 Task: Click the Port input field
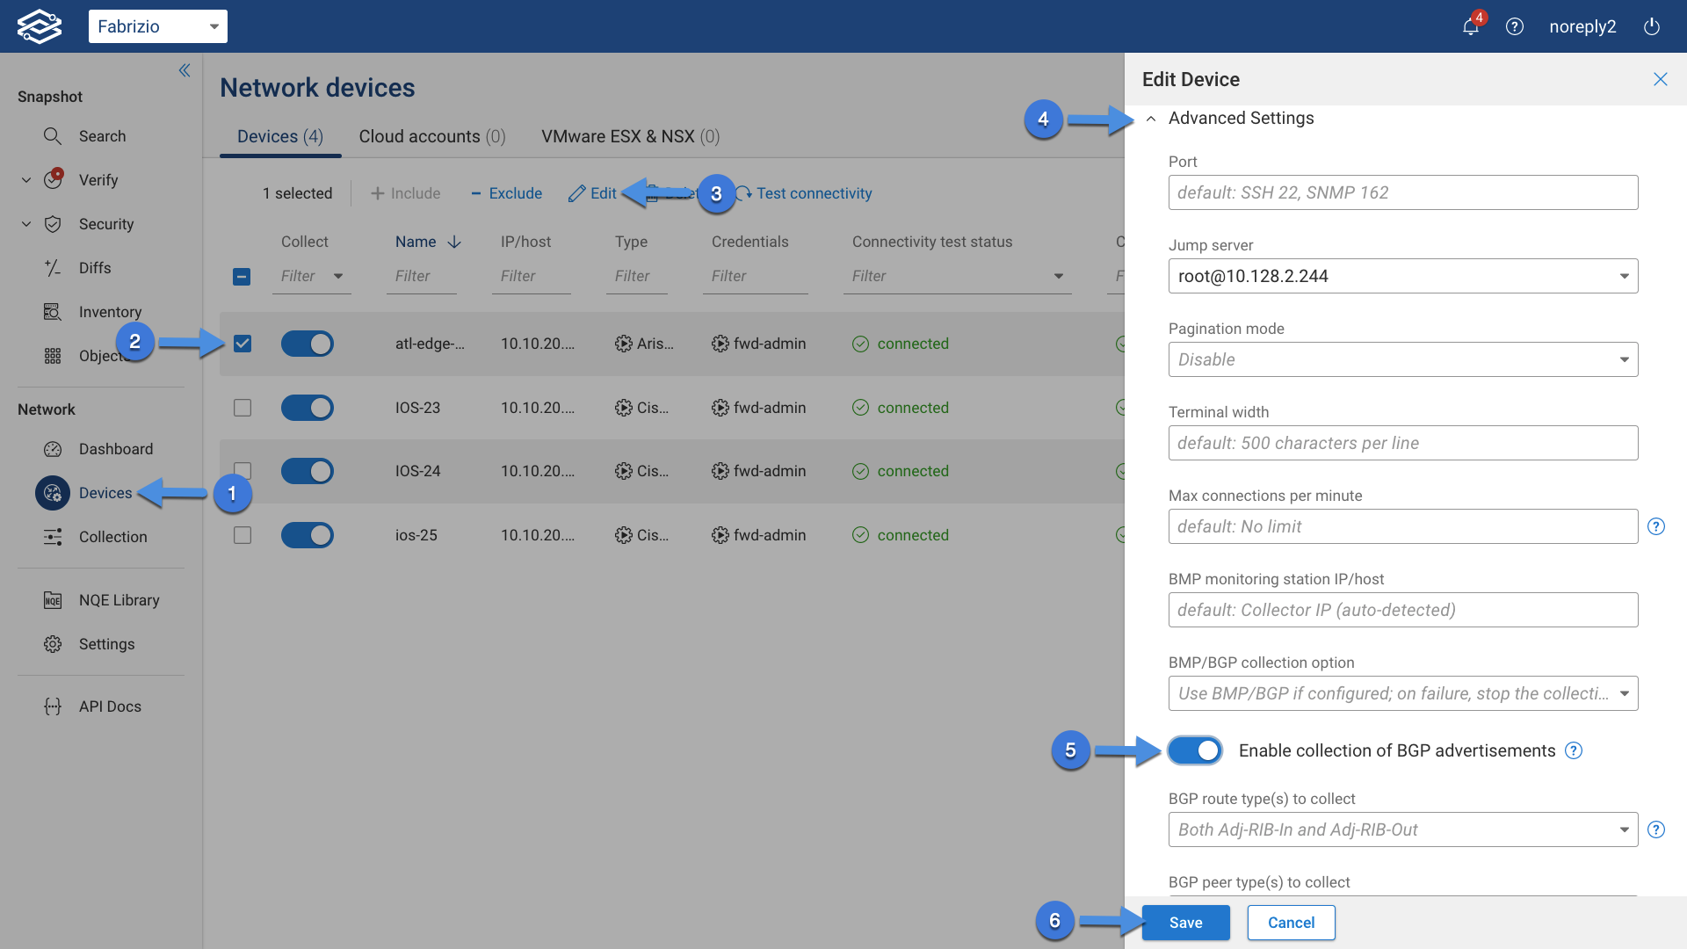(1402, 192)
